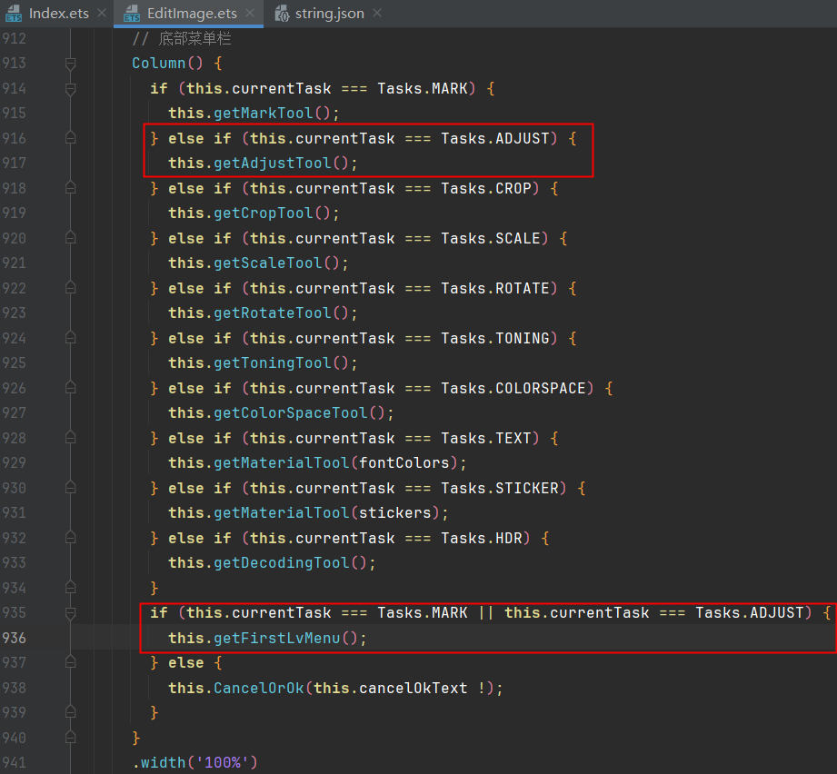Click the ETS file icon on Index.ets tab
The image size is (837, 774).
(x=14, y=14)
